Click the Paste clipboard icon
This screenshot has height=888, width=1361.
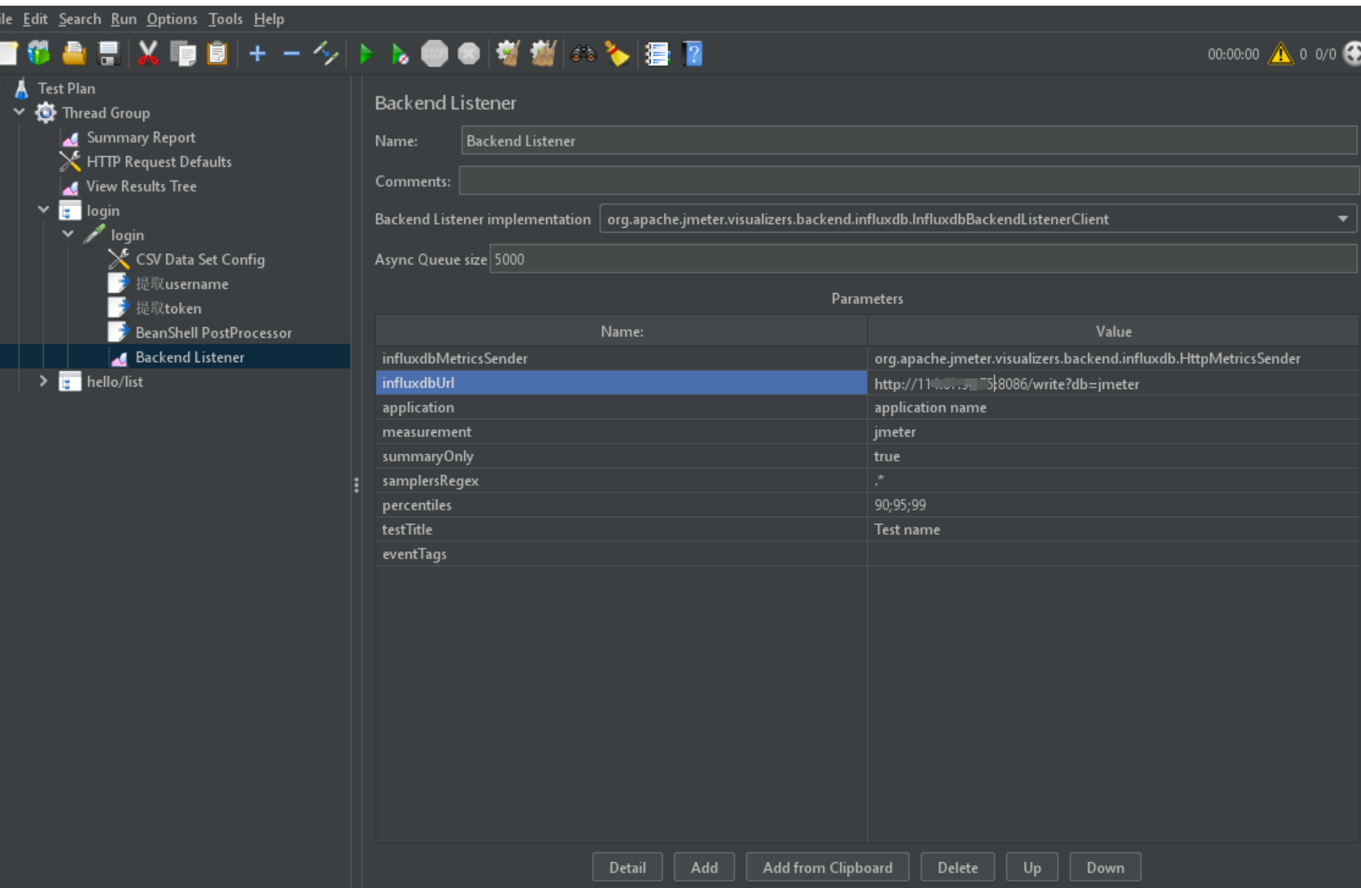click(x=217, y=54)
